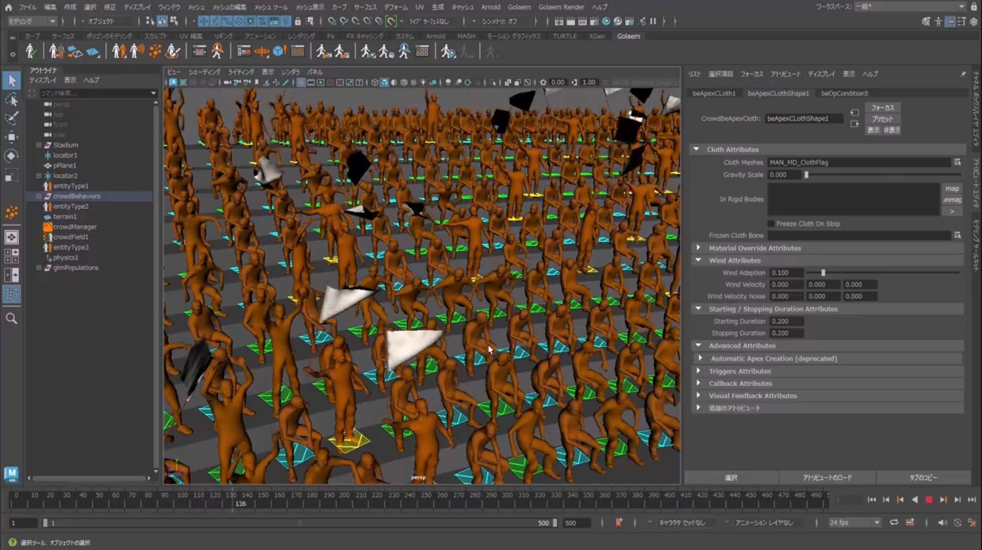Click the range slider end handle near 500
The width and height of the screenshot is (982, 550).
pos(555,523)
